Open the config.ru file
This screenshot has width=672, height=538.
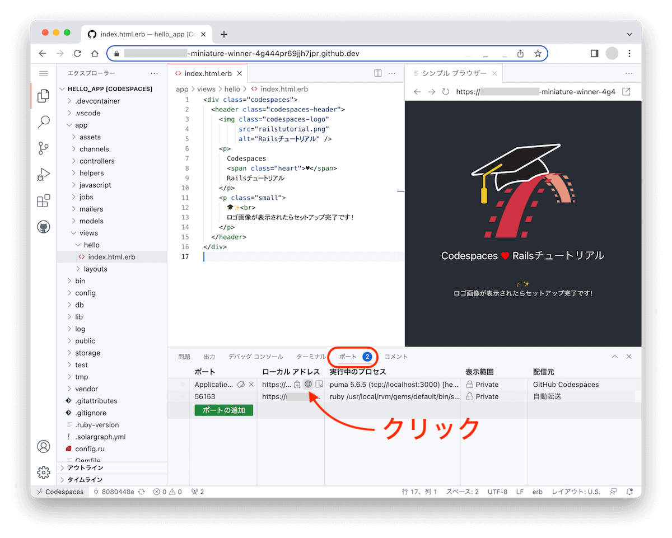point(90,448)
